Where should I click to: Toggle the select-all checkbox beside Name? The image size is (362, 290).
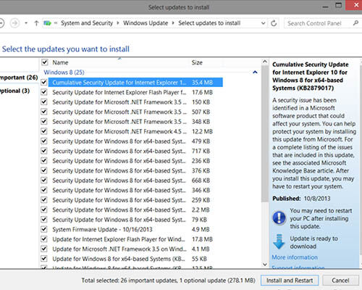(44, 62)
